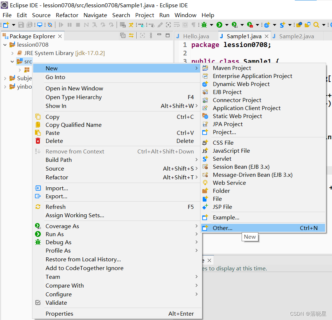Open the Debug toolbar dropdown arrow
332x320 pixels.
211,25
